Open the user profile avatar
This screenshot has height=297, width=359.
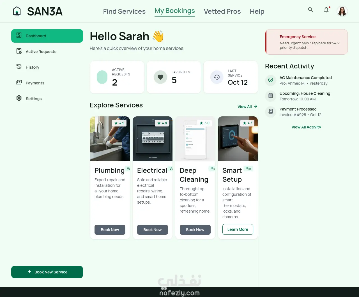pos(342,11)
